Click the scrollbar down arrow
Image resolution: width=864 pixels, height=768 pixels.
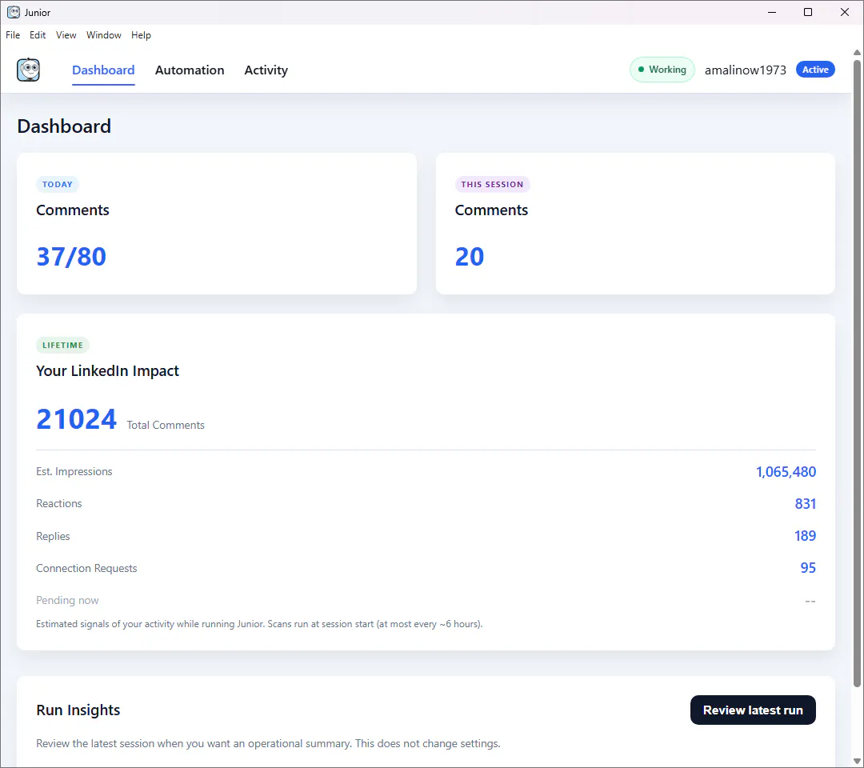[857, 761]
